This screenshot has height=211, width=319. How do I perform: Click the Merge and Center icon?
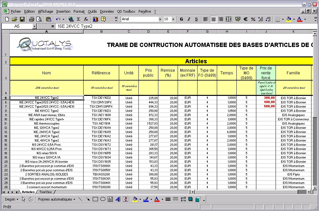[229, 19]
